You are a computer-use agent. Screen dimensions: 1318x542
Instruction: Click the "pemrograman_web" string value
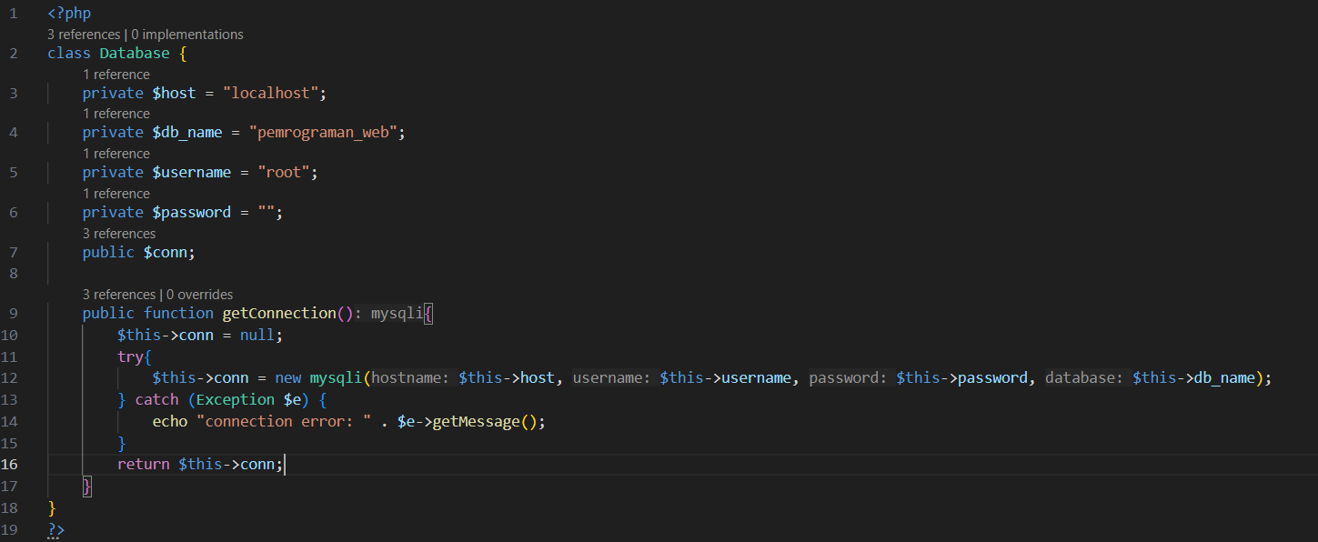pos(323,133)
